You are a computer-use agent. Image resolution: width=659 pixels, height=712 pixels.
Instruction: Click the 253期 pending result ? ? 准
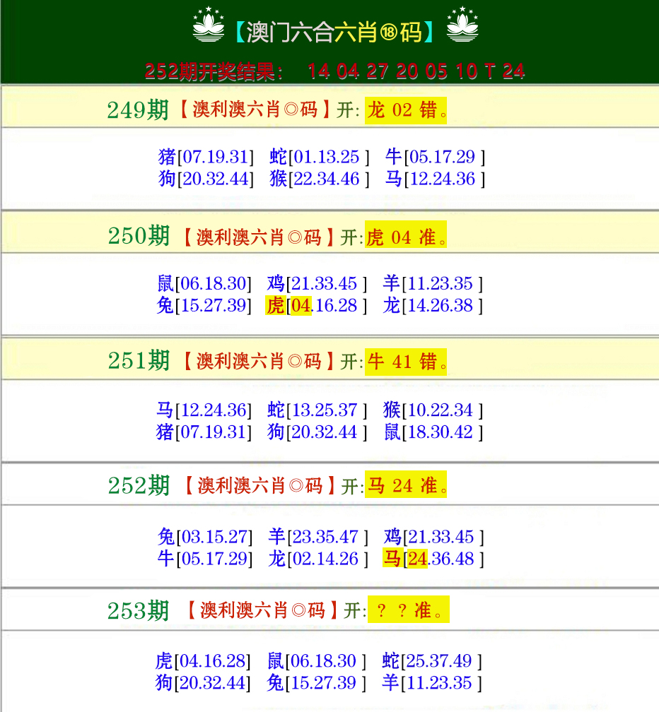tap(409, 610)
